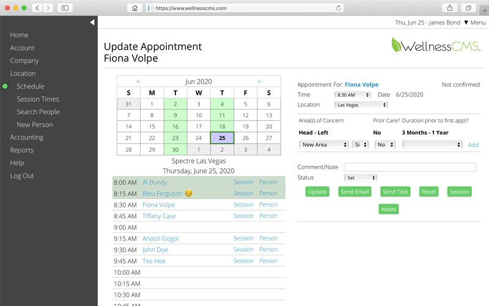Viewport: 489px width, 306px height.
Task: Open Al Bundy's appointment
Action: tap(155, 182)
